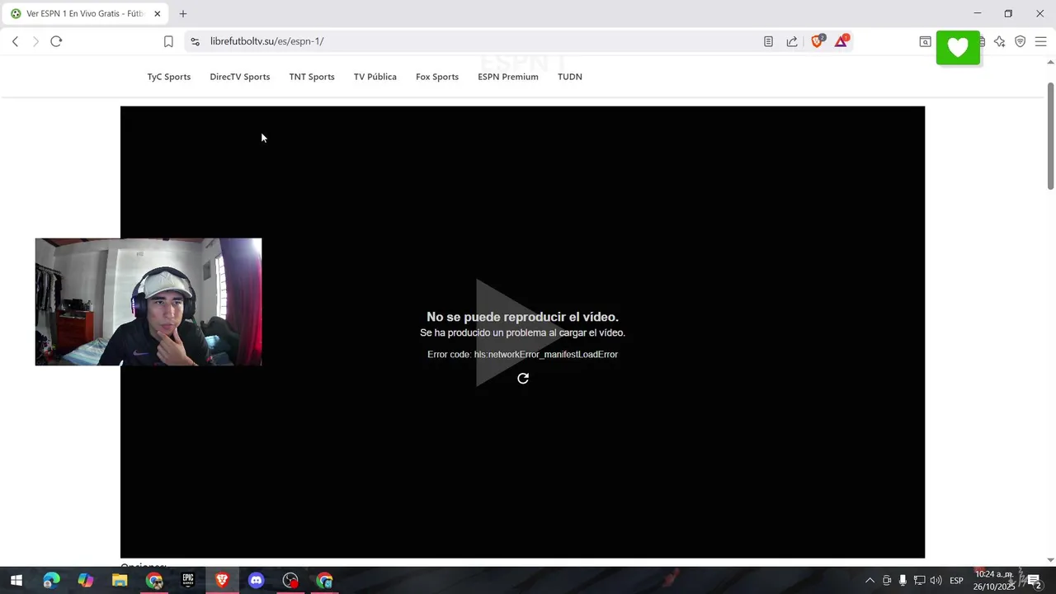Click the Meet Now camera tray icon
The image size is (1056, 594).
pyautogui.click(x=887, y=581)
